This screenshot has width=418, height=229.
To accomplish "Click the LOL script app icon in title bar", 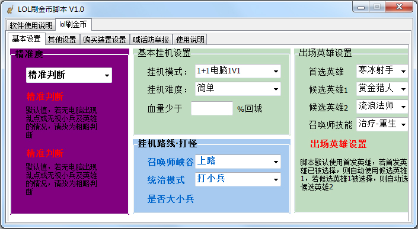I will click(x=11, y=10).
